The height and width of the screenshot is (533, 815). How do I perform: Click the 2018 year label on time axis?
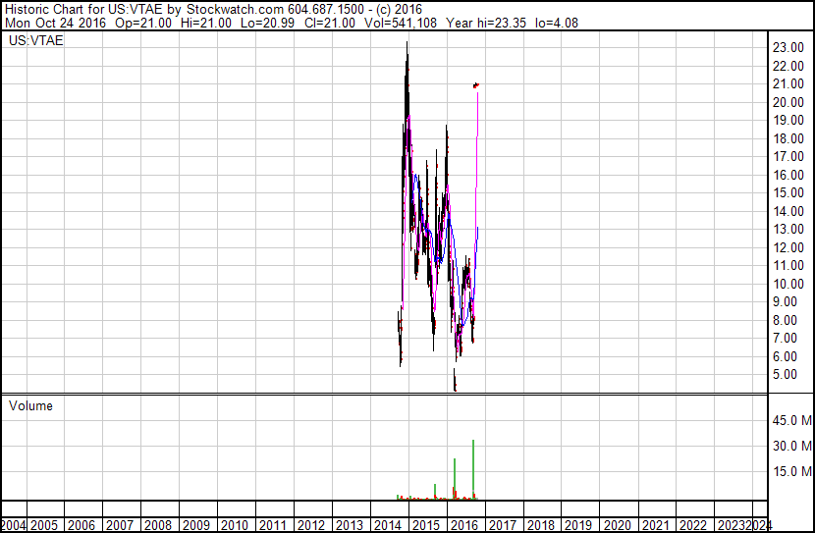click(541, 525)
